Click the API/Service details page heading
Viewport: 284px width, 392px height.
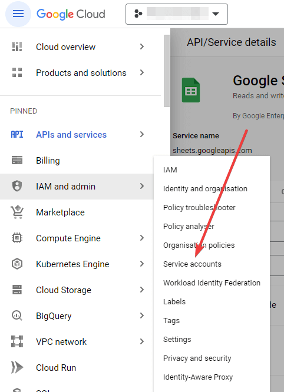(x=232, y=42)
